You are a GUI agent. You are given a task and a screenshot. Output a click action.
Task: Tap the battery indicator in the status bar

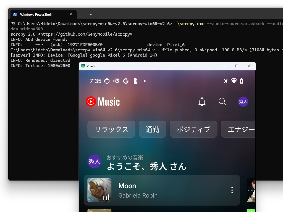(x=241, y=81)
